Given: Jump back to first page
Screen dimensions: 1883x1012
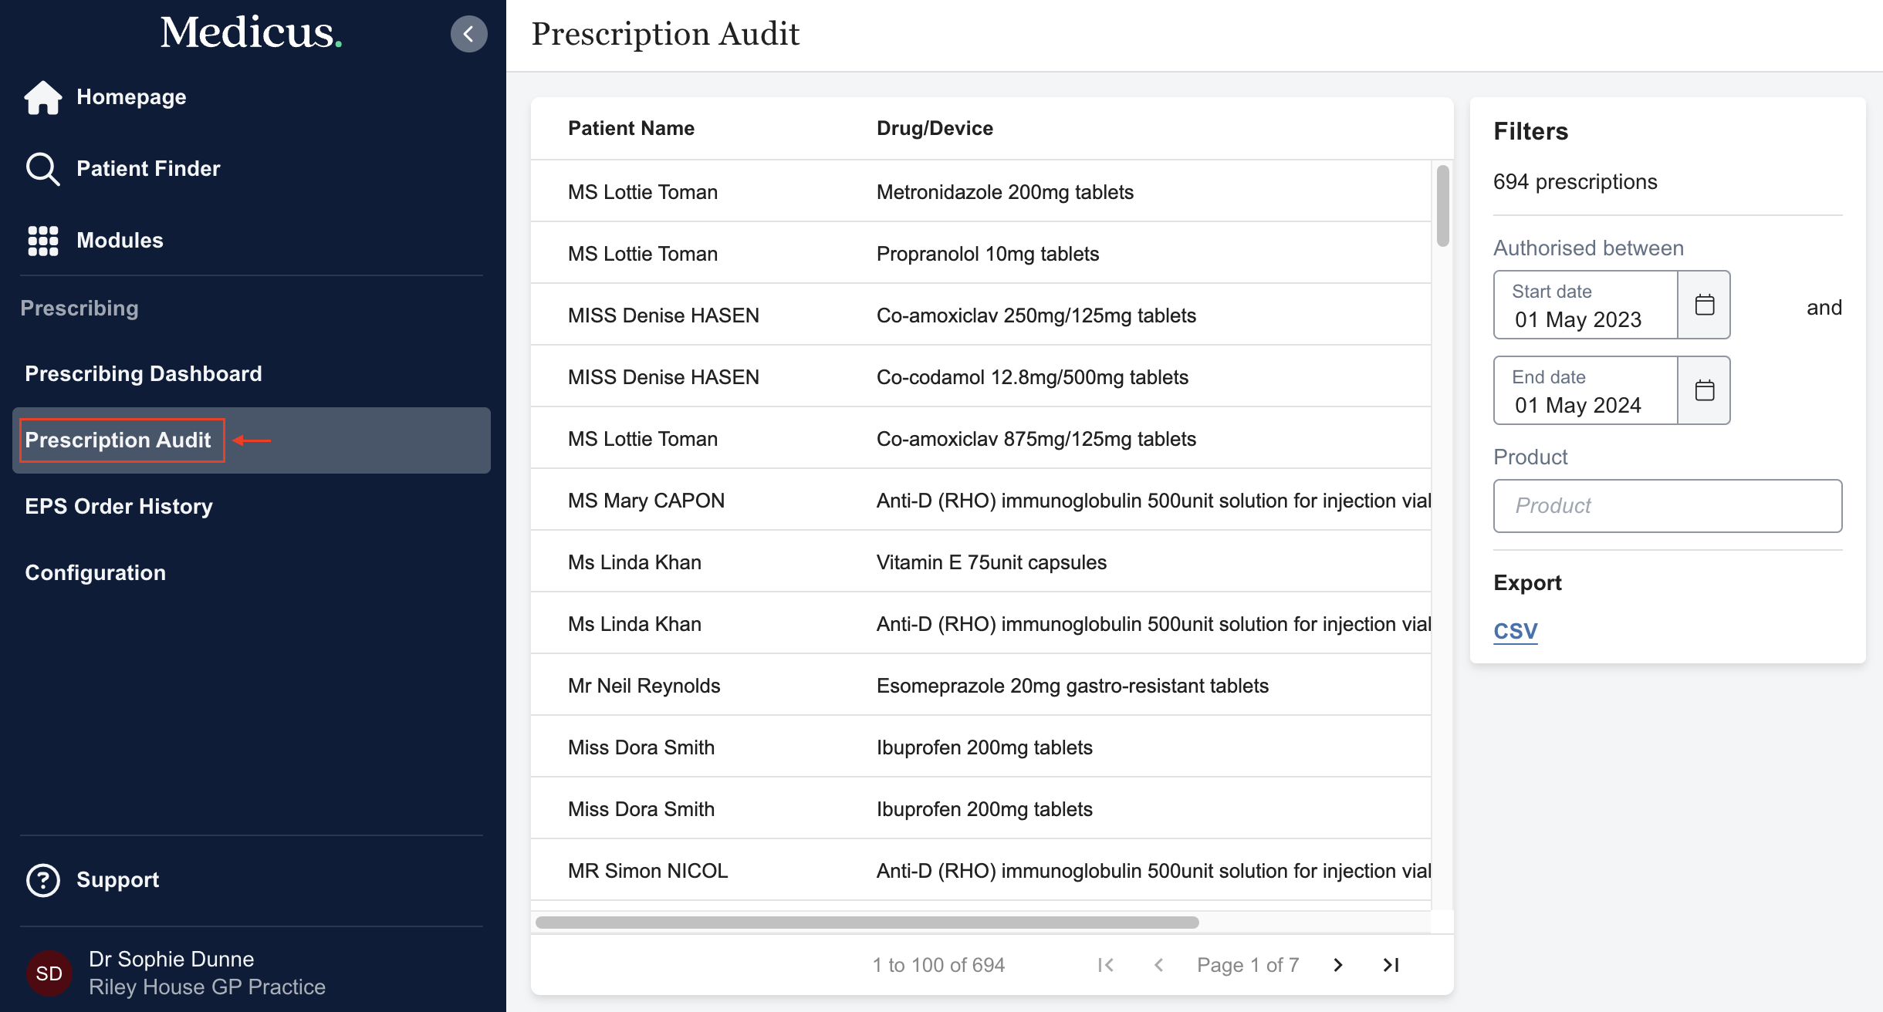Looking at the screenshot, I should click(x=1106, y=964).
